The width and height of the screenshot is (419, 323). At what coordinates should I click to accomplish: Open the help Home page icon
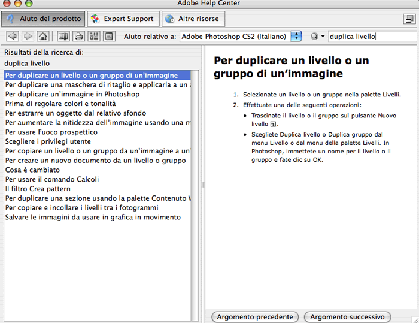(x=42, y=36)
